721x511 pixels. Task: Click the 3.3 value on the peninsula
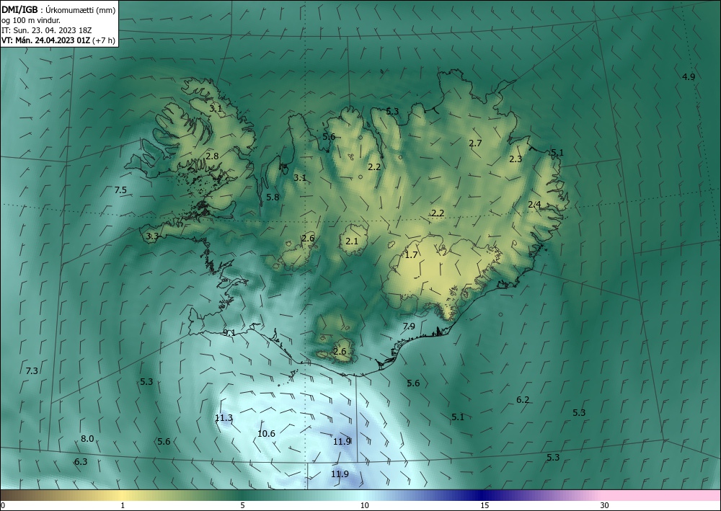coord(152,236)
